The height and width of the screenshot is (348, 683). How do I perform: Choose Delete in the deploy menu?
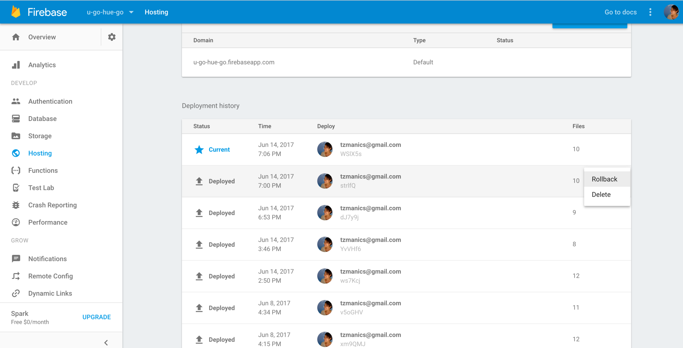601,194
